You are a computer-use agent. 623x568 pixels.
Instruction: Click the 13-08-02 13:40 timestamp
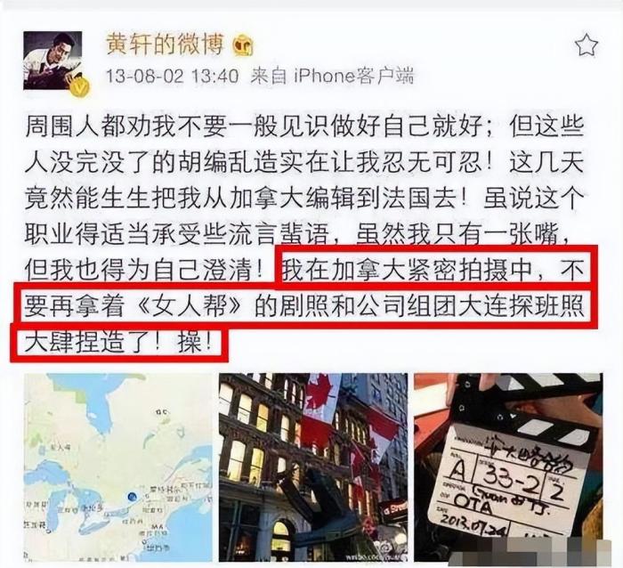pos(172,76)
